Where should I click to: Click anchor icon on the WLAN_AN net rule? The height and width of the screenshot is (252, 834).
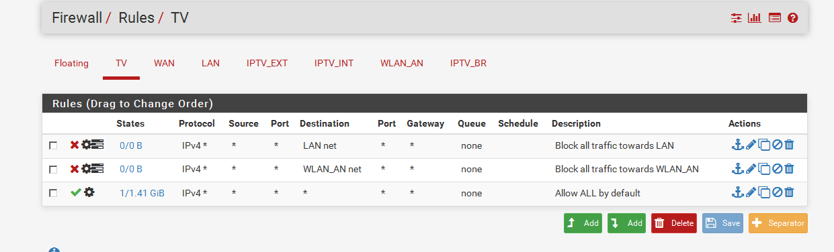click(x=738, y=169)
